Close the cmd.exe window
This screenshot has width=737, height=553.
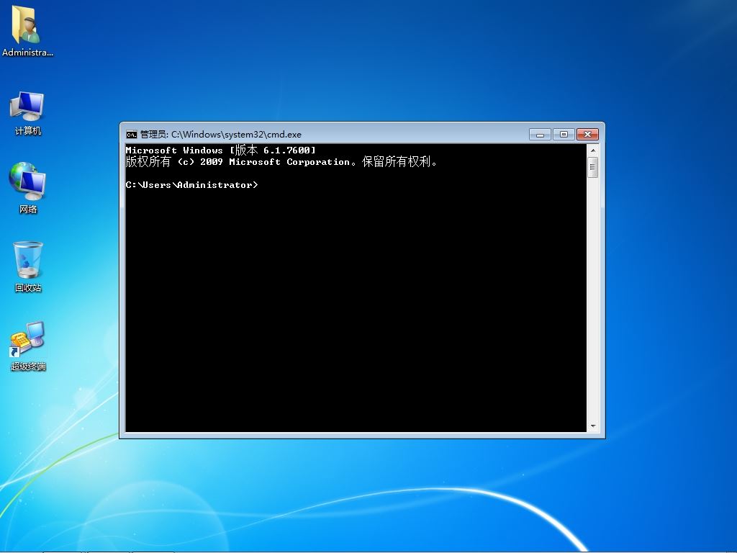pos(587,135)
